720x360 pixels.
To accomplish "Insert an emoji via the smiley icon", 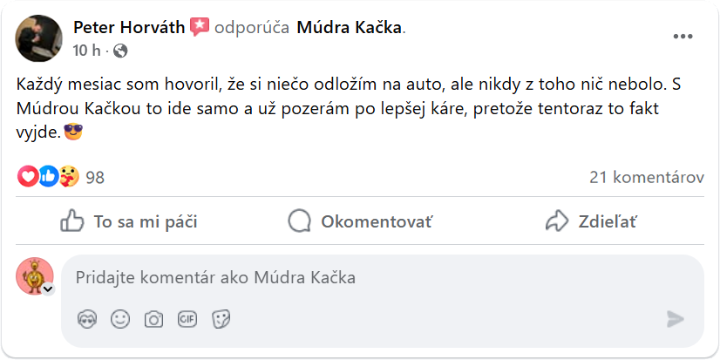I will (120, 319).
